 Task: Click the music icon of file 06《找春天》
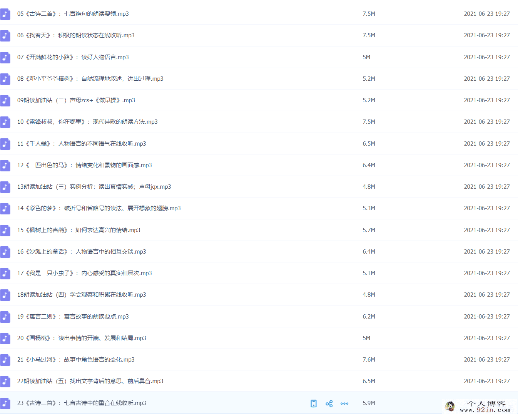pos(5,35)
